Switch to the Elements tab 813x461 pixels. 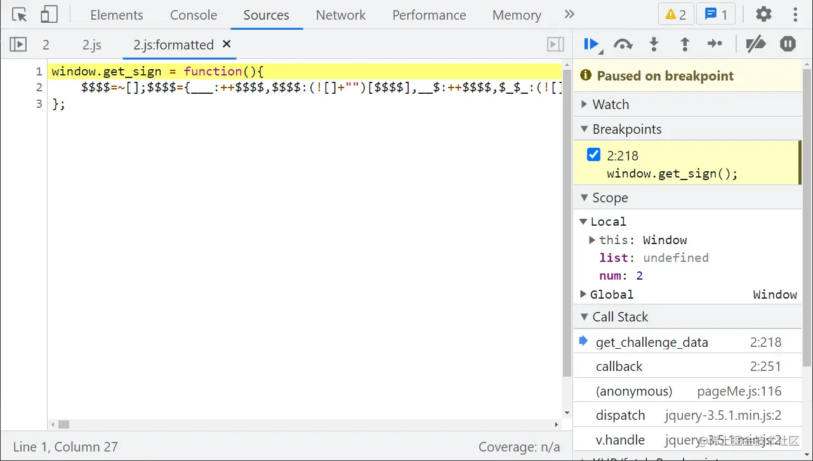coord(117,15)
